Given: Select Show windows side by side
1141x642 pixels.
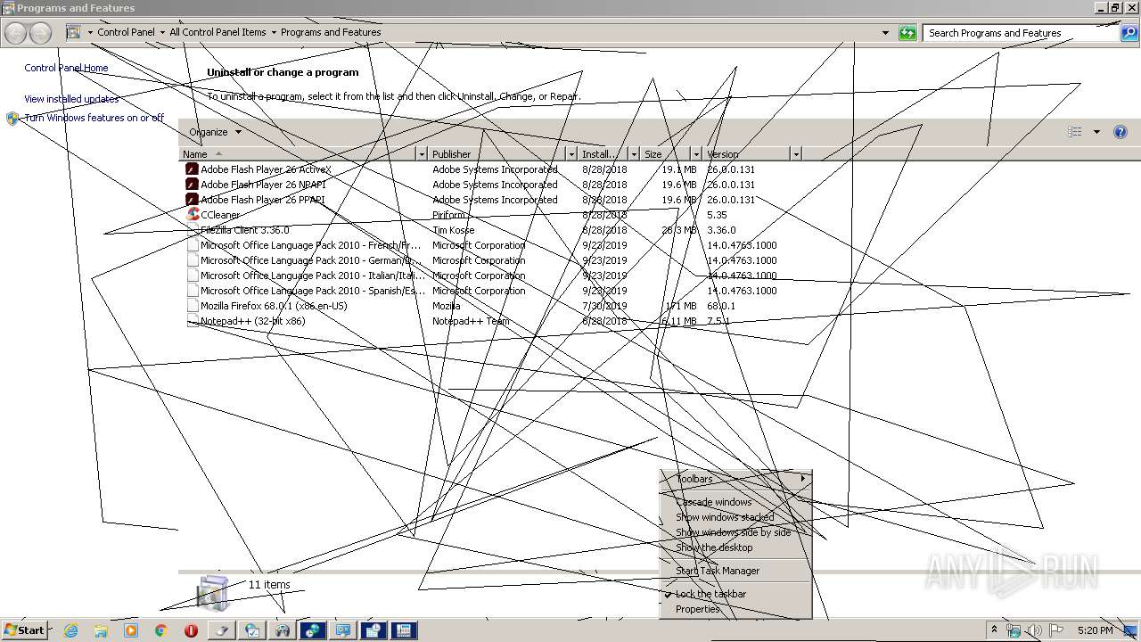Looking at the screenshot, I should click(735, 532).
